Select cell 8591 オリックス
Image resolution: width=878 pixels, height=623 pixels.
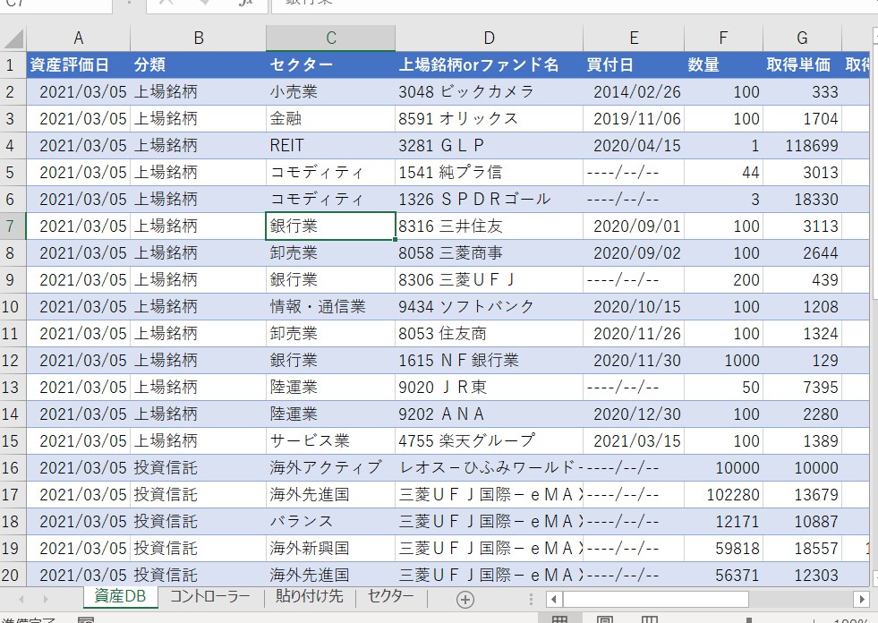[489, 119]
